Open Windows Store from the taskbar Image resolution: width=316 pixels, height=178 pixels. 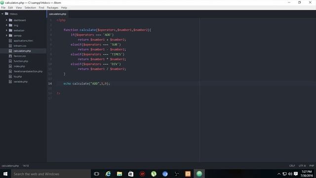point(131,174)
